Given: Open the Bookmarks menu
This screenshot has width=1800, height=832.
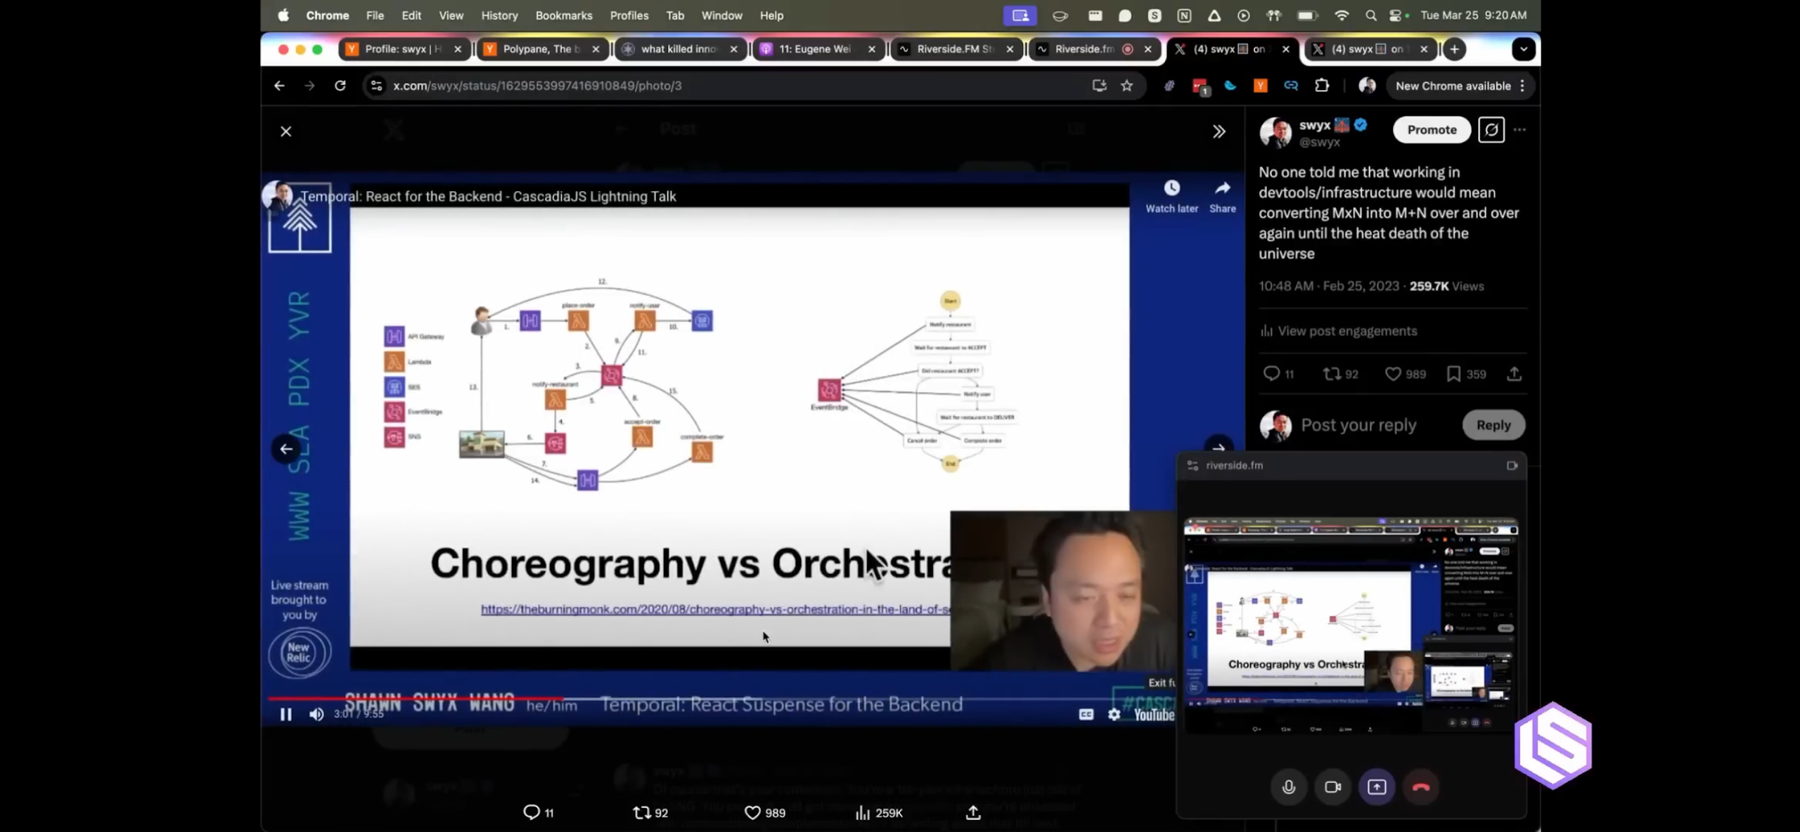Looking at the screenshot, I should coord(563,15).
